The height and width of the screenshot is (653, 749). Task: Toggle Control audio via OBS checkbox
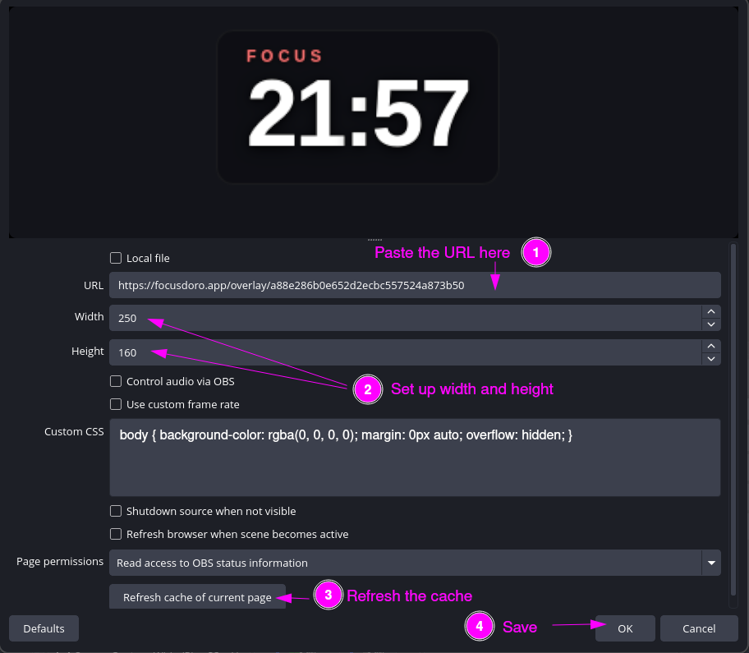(116, 381)
